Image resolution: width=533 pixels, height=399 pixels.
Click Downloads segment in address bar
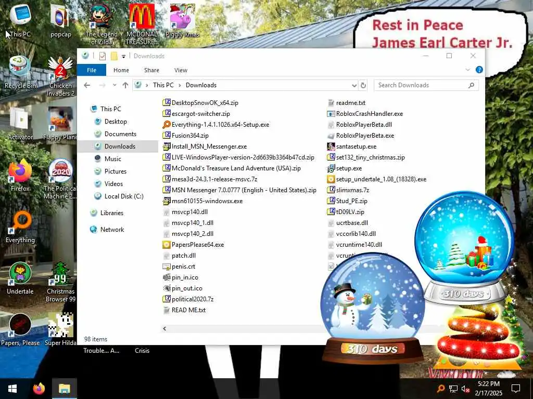tap(201, 85)
